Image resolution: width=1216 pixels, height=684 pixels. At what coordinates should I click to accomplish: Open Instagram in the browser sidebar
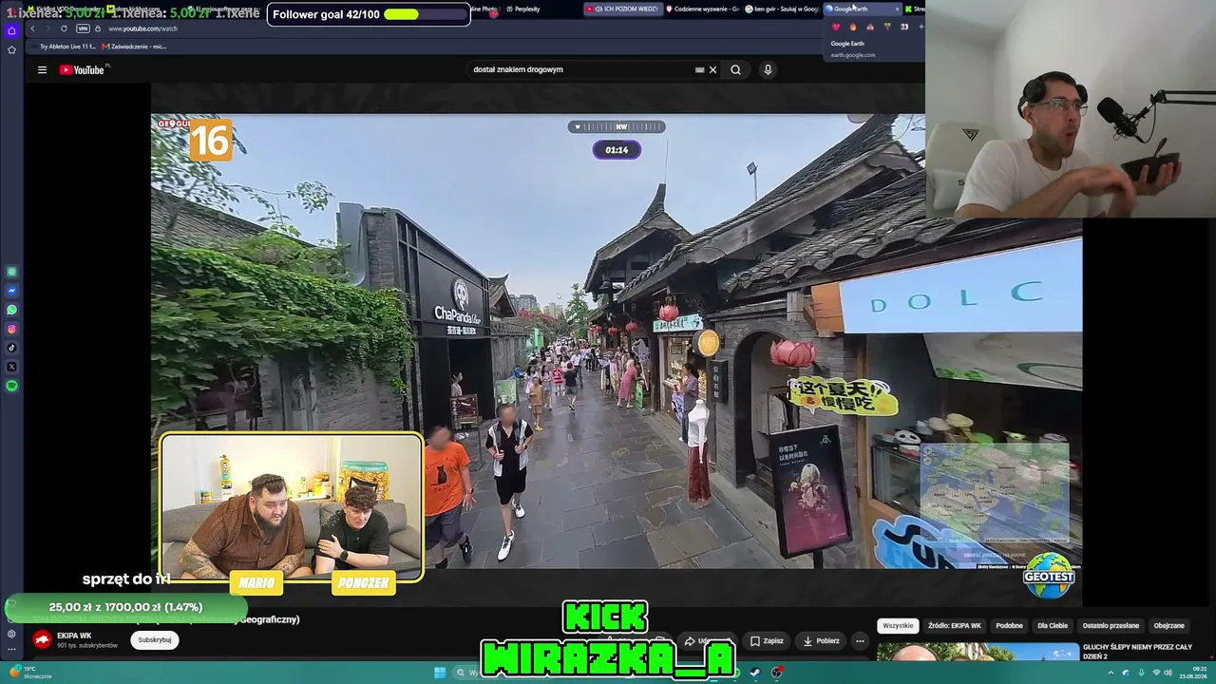(11, 329)
